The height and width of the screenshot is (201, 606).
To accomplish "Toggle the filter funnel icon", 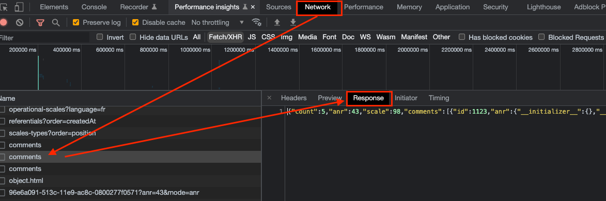I will (40, 22).
